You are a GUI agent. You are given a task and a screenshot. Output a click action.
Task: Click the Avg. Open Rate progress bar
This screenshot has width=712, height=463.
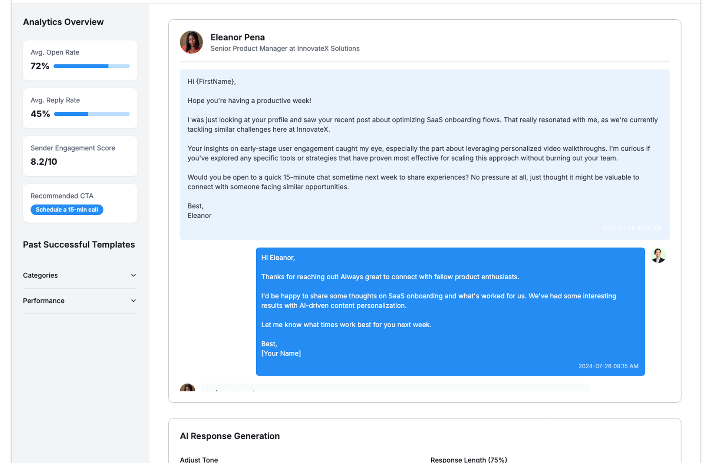point(91,66)
